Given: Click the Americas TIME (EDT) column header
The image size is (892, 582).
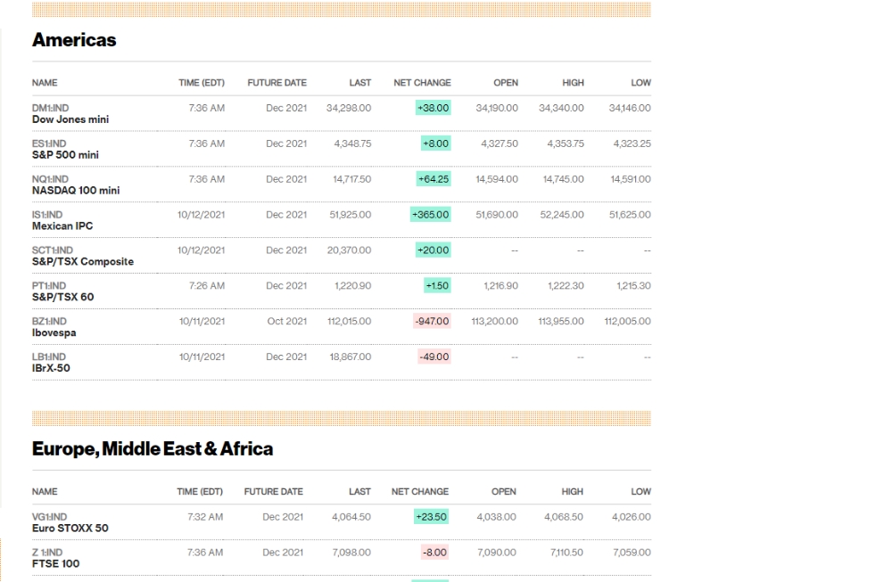Looking at the screenshot, I should (x=202, y=82).
